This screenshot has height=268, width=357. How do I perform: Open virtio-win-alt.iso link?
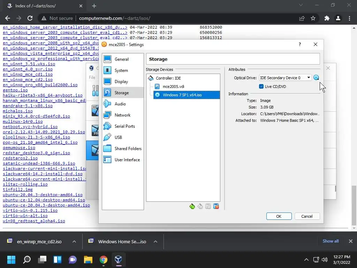pyautogui.click(x=25, y=216)
